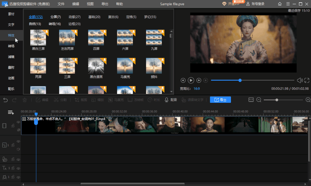Click the undo arrow icon
311x186 pixels.
[x=5, y=100]
